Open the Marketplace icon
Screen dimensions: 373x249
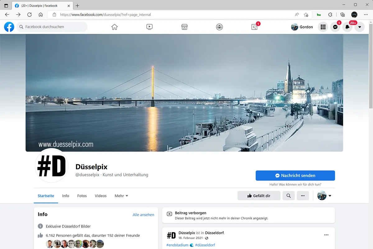[x=184, y=27]
